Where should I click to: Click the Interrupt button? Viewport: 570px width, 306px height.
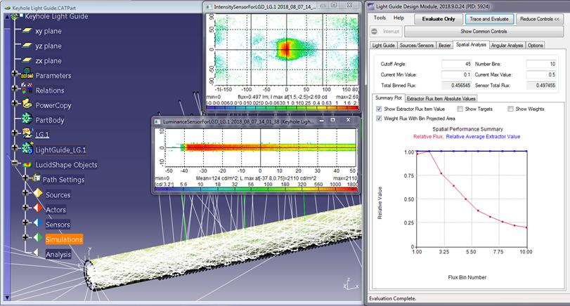pos(387,32)
